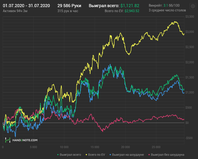This screenshot has width=198, height=159.
Task: Click the total won value $1,121.82
Action: click(x=130, y=6)
